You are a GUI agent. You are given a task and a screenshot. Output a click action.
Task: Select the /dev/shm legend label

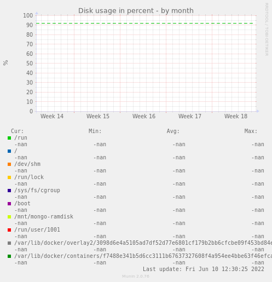pyautogui.click(x=27, y=164)
